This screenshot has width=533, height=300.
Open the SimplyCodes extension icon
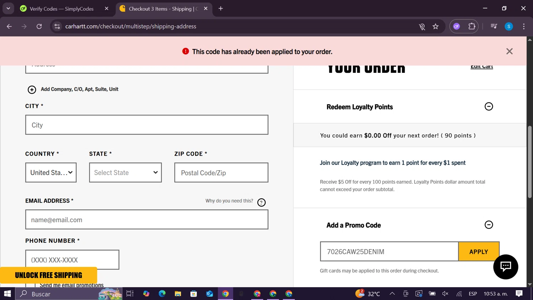pyautogui.click(x=457, y=26)
